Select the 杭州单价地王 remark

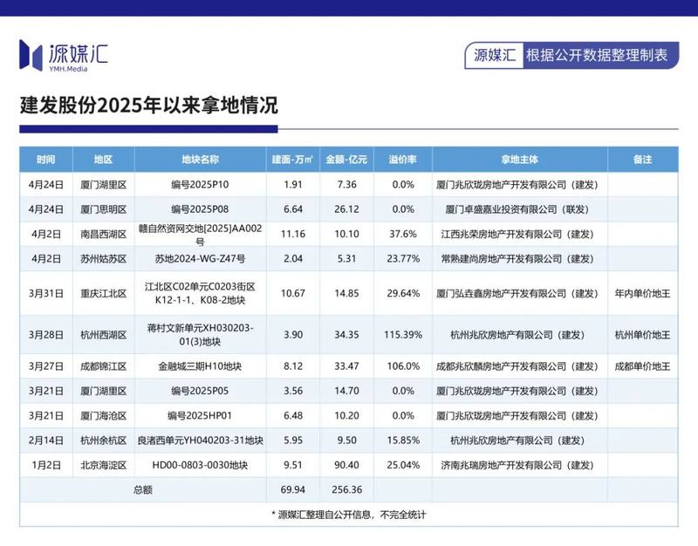pos(642,335)
